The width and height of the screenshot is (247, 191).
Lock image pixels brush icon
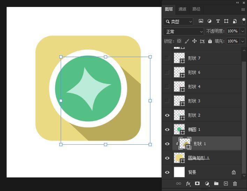point(187,41)
